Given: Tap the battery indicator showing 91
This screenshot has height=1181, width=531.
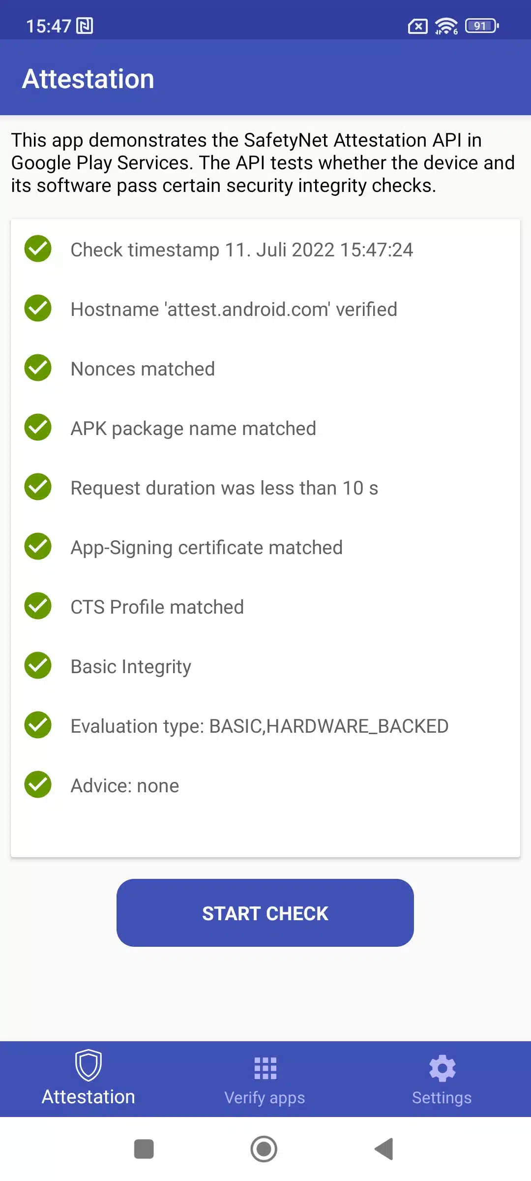Looking at the screenshot, I should click(x=482, y=26).
